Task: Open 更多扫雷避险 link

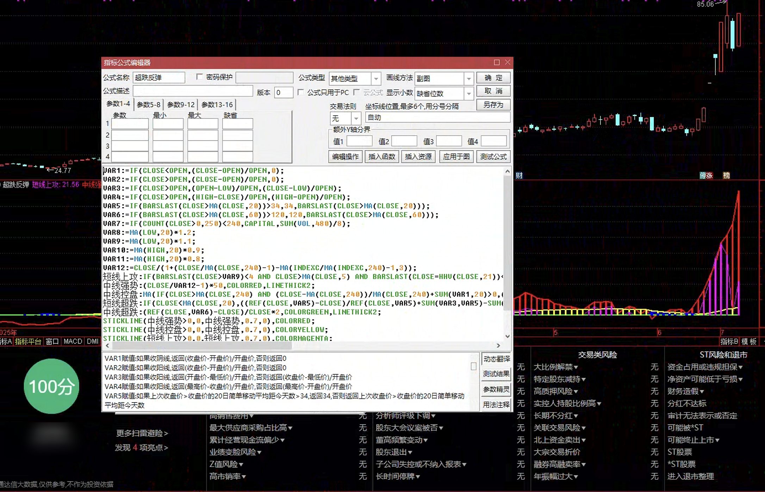Action: [x=142, y=433]
